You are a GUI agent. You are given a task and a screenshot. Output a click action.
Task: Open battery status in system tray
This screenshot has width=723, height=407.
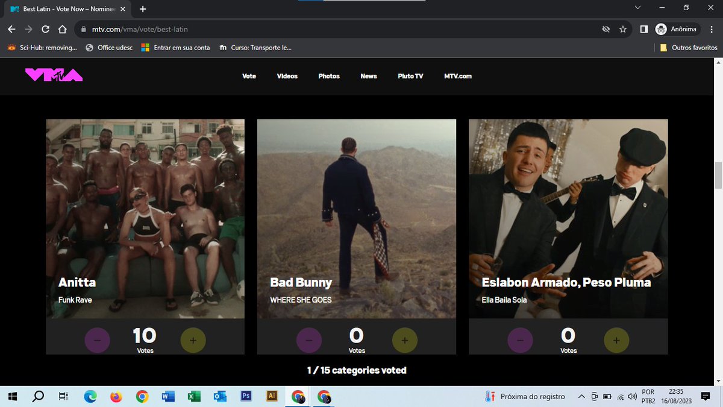(x=607, y=396)
